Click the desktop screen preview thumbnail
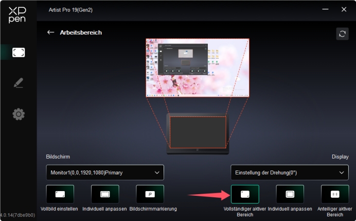The image size is (356, 221). (198, 67)
